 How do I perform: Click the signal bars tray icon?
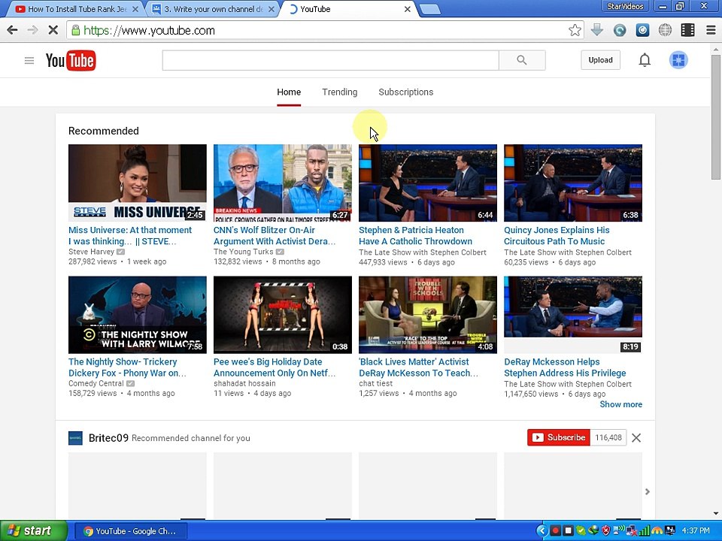(x=645, y=531)
